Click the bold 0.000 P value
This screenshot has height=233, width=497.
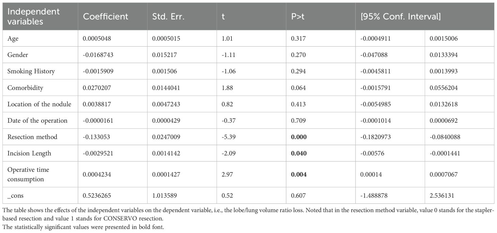click(299, 137)
